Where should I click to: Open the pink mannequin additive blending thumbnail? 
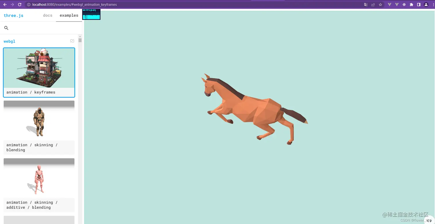pyautogui.click(x=39, y=178)
